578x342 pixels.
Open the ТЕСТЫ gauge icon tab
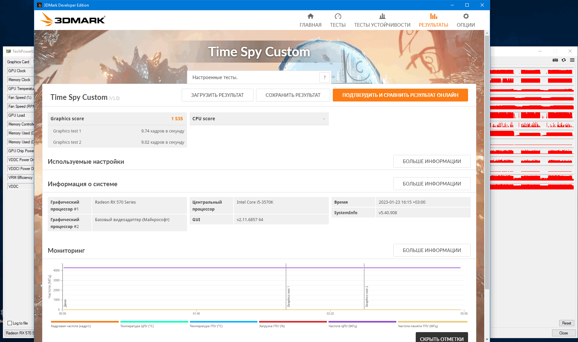pos(338,16)
